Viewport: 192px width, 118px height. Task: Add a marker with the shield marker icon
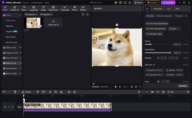click(x=38, y=92)
